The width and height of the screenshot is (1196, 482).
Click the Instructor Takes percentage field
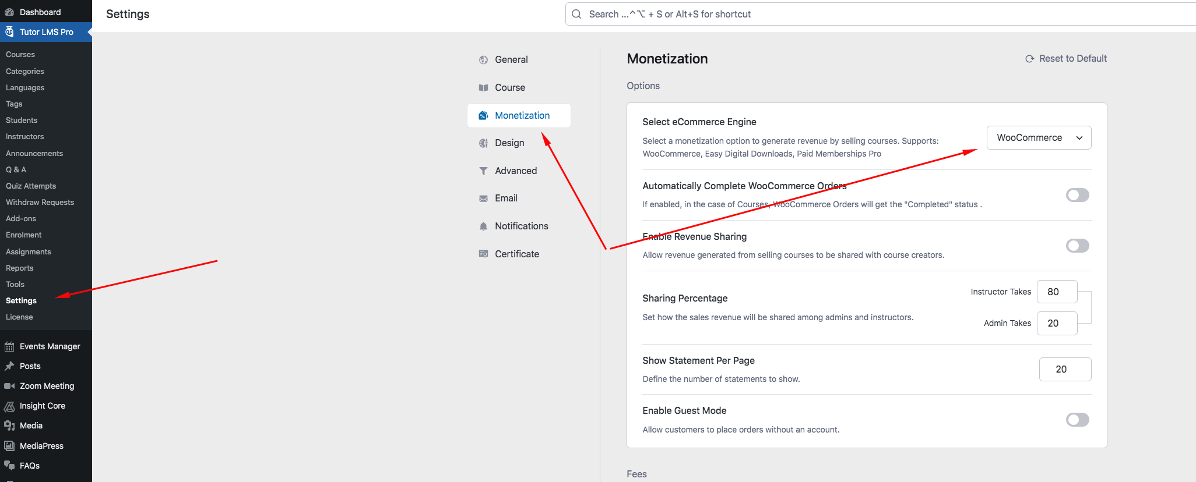[x=1057, y=292]
